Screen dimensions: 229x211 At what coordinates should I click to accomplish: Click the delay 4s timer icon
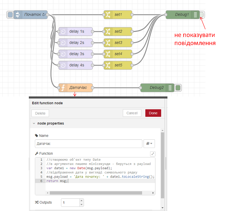tap(63, 65)
